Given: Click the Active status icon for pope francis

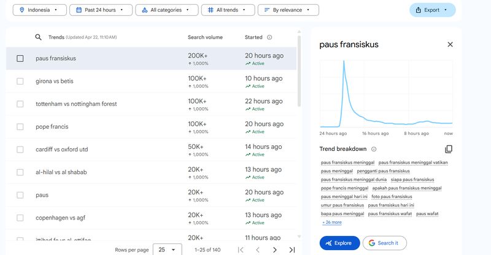Looking at the screenshot, I should click(x=248, y=132).
